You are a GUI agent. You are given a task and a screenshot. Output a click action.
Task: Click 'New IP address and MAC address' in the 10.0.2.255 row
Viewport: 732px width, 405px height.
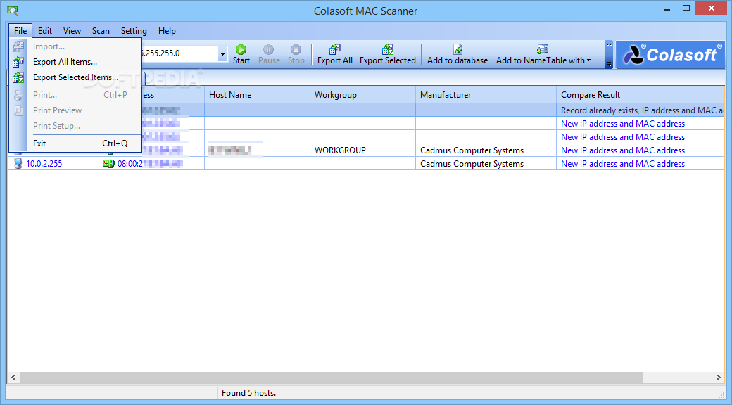pos(623,164)
